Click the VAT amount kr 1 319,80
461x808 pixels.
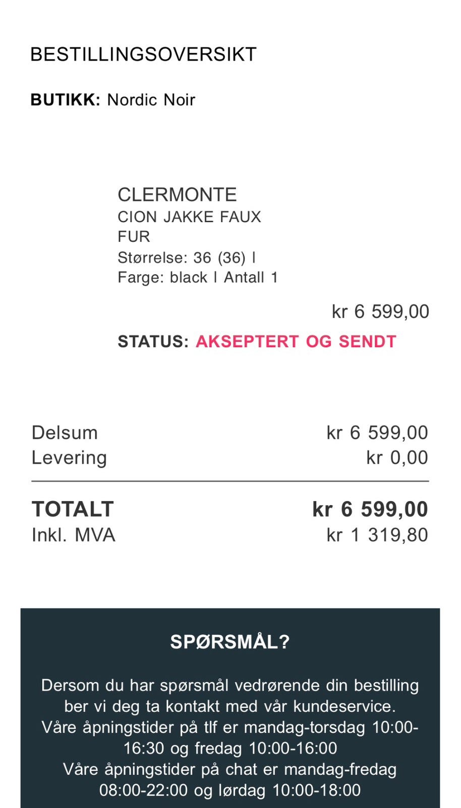pos(377,535)
